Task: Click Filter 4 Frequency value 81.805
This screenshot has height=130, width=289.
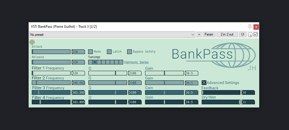Action: (x=78, y=102)
